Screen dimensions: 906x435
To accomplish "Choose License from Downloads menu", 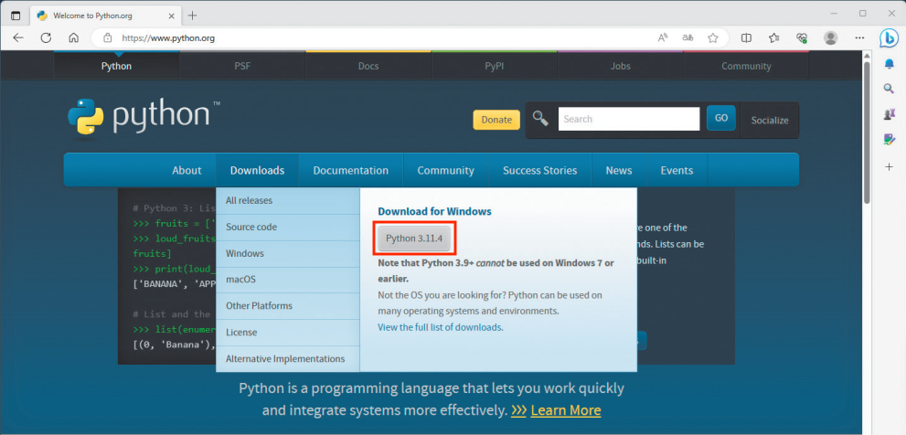I will tap(288, 332).
